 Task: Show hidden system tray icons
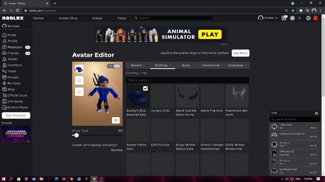(282, 179)
